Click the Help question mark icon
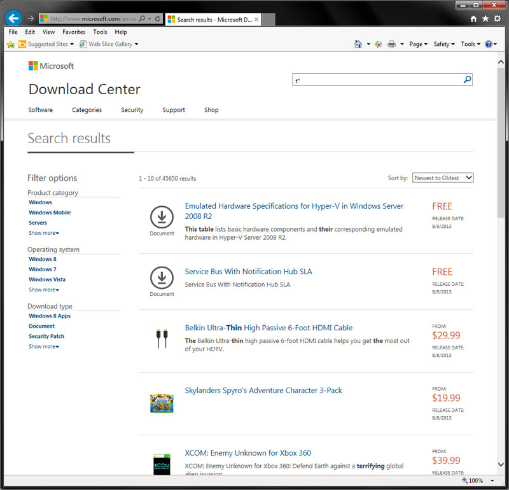This screenshot has height=490, width=509. click(x=488, y=44)
